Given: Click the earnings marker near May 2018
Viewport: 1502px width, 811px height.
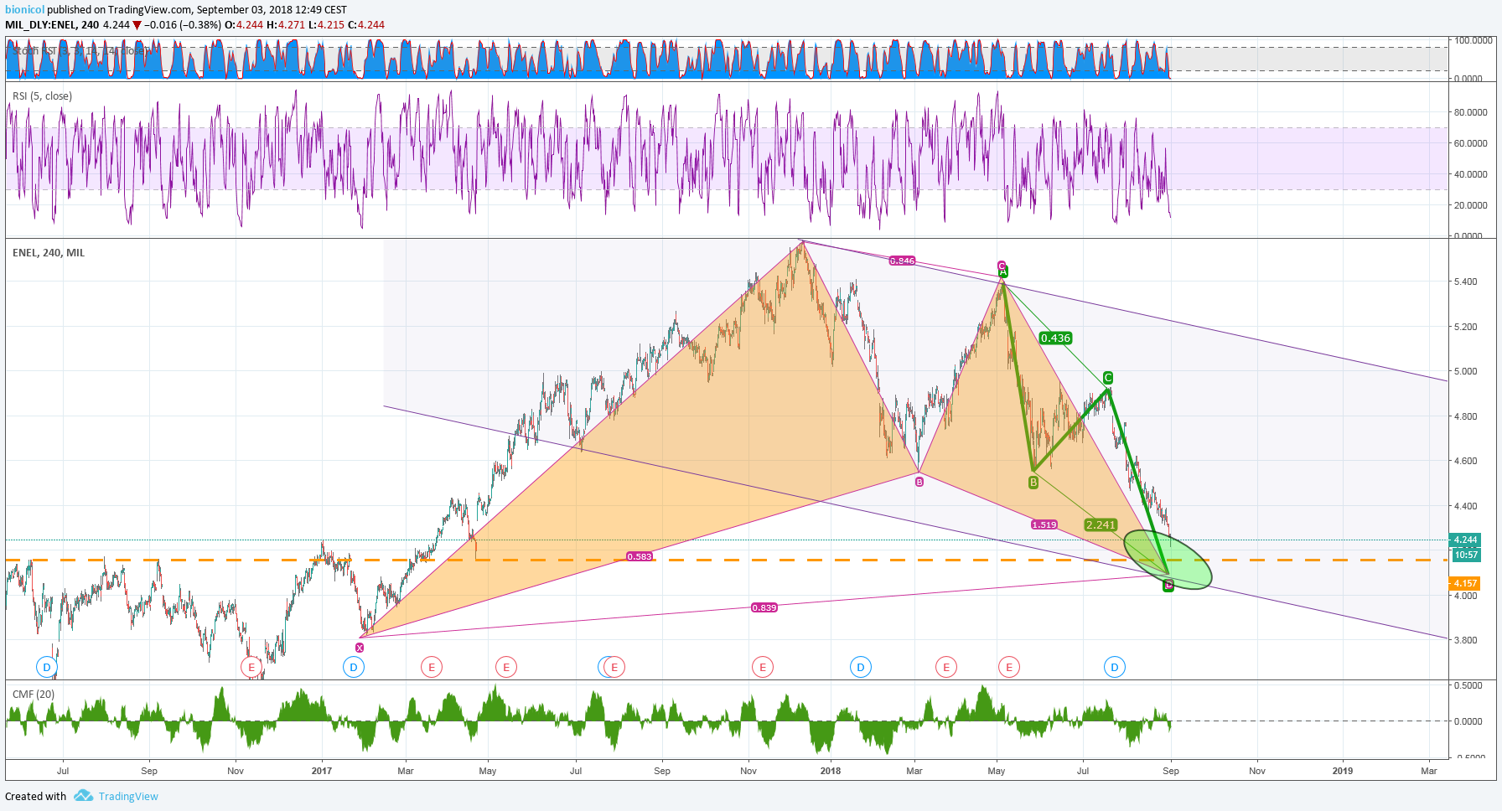Looking at the screenshot, I should click(1008, 667).
